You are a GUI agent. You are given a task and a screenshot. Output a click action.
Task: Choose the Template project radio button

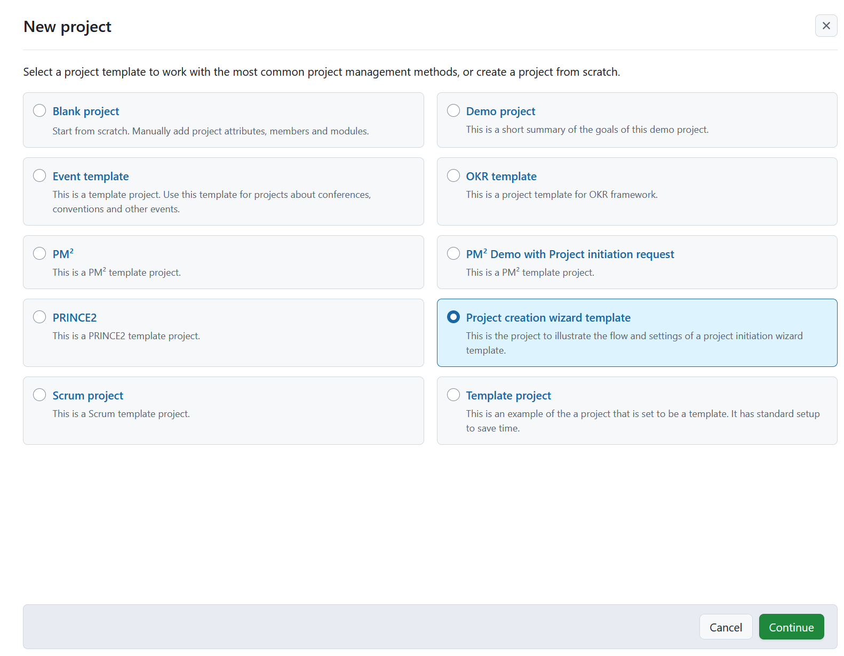click(x=453, y=395)
